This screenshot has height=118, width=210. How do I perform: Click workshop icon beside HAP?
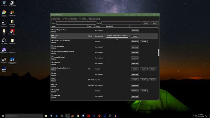pos(52,73)
